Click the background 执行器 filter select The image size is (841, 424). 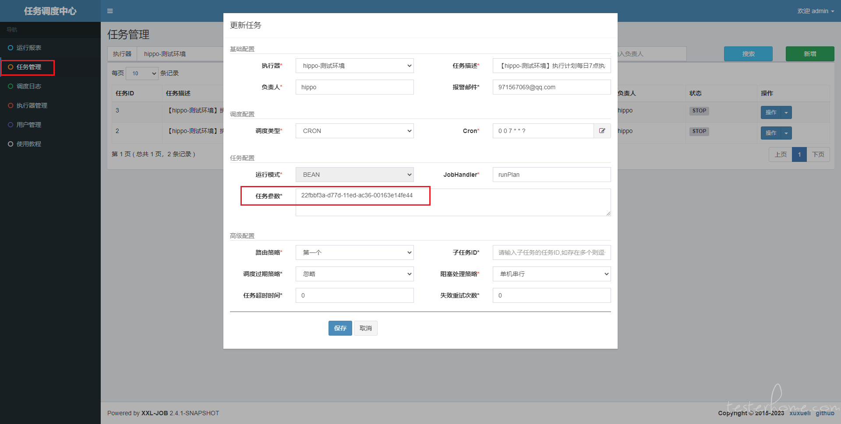(x=180, y=54)
